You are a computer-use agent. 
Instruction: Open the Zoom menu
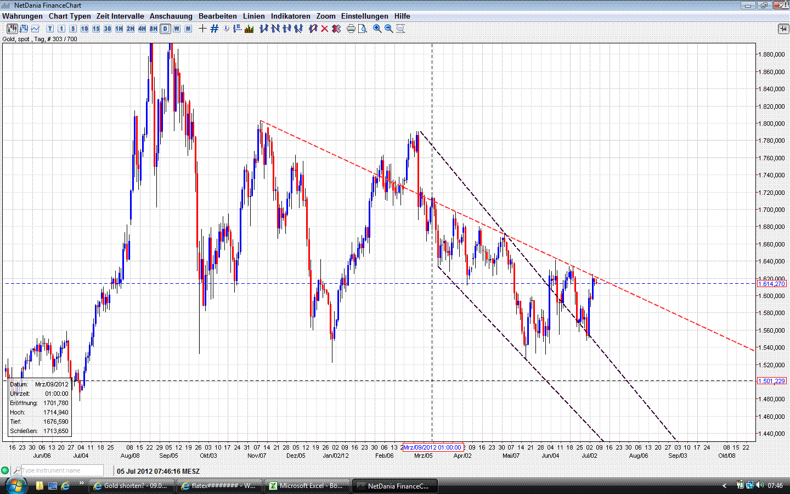tap(325, 16)
